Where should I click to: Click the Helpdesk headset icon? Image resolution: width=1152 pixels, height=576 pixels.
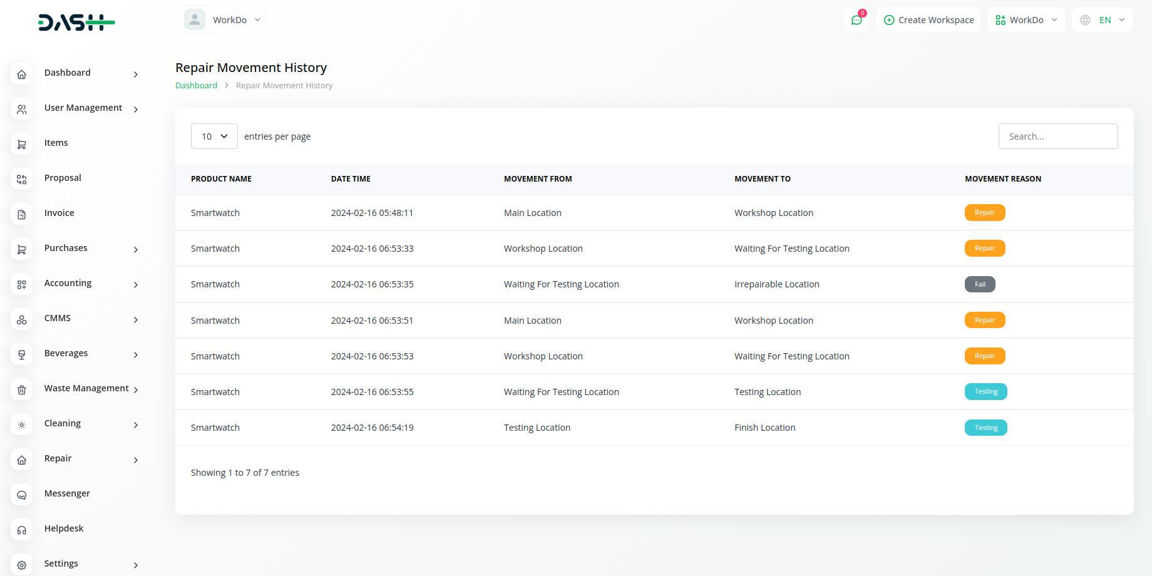22,530
